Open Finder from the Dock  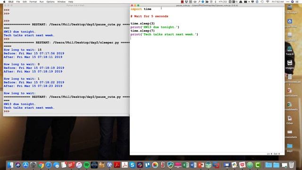tap(10, 165)
